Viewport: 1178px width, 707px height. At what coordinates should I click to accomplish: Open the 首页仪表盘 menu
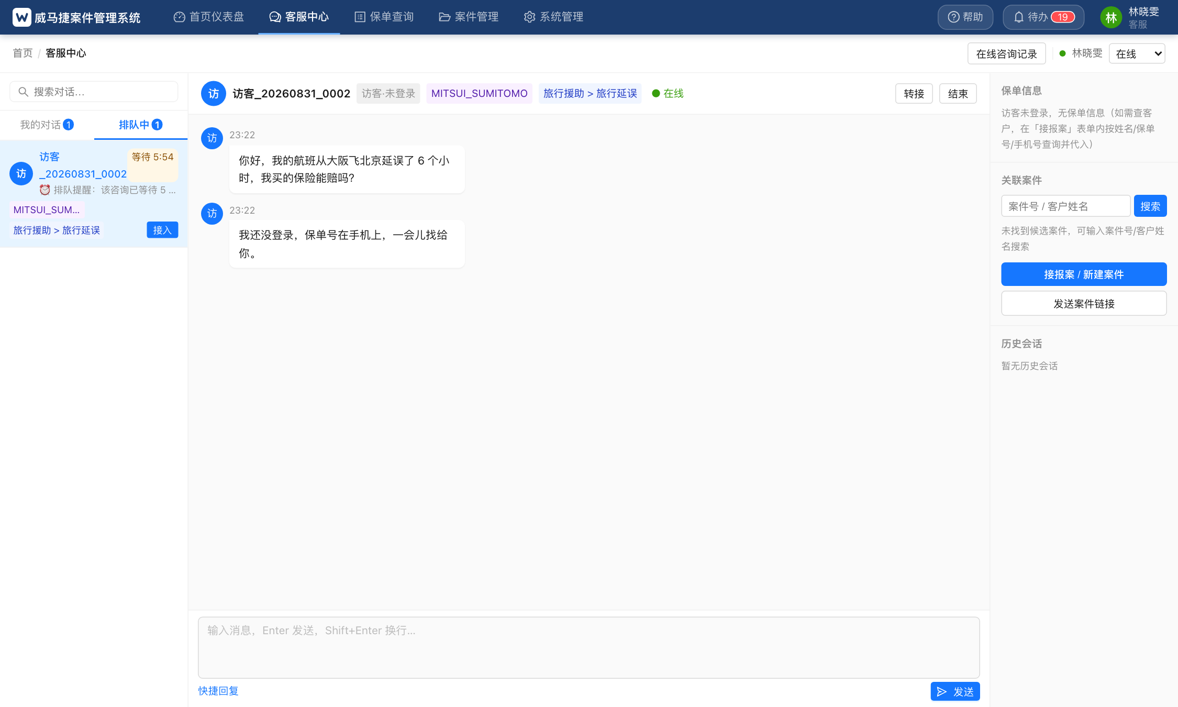(x=209, y=17)
